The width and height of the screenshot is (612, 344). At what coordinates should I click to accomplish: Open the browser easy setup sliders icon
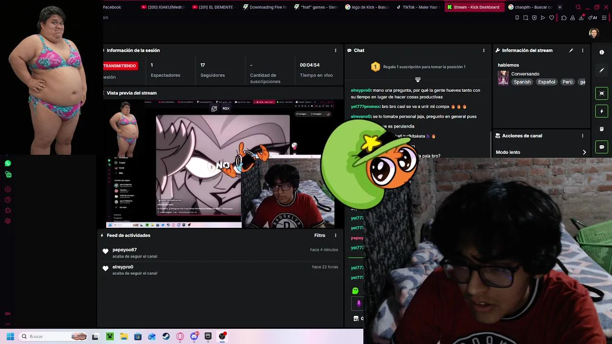coord(604,18)
